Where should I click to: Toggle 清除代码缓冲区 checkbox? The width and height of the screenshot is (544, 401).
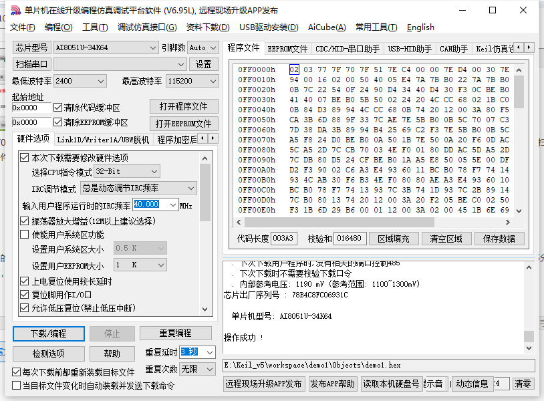tap(58, 108)
